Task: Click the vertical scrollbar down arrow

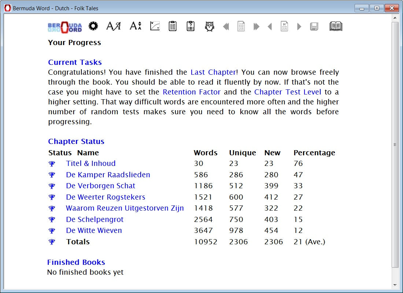Action: (x=395, y=285)
